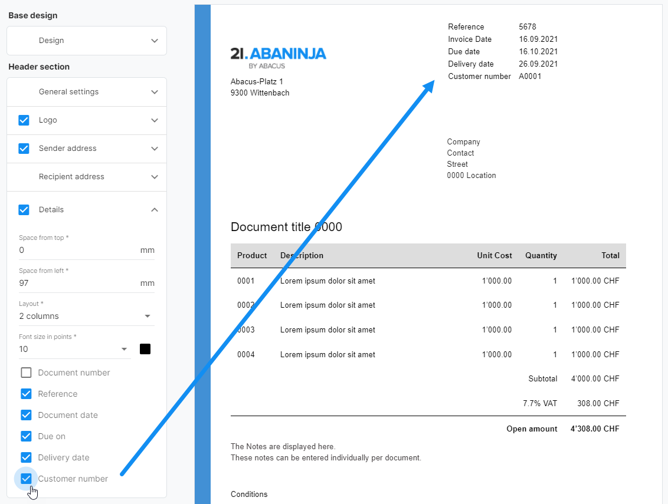Click the Open amount 4'308.00 CHF total
The width and height of the screenshot is (668, 504).
(595, 429)
